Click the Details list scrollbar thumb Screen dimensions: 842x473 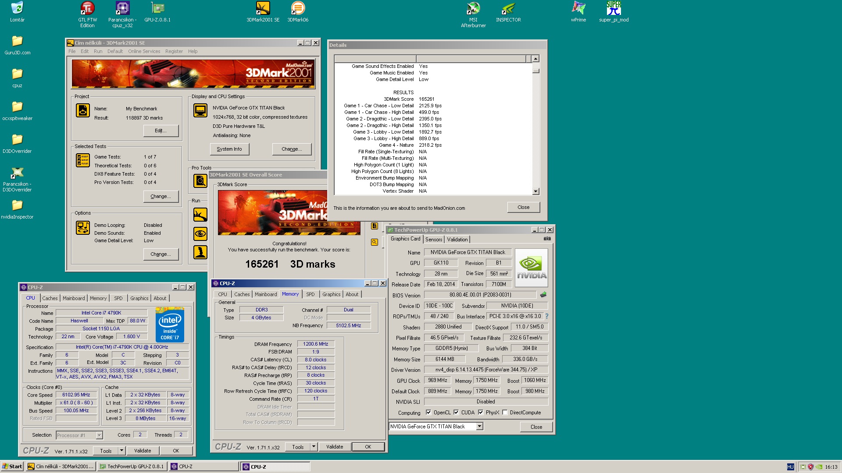pos(535,71)
